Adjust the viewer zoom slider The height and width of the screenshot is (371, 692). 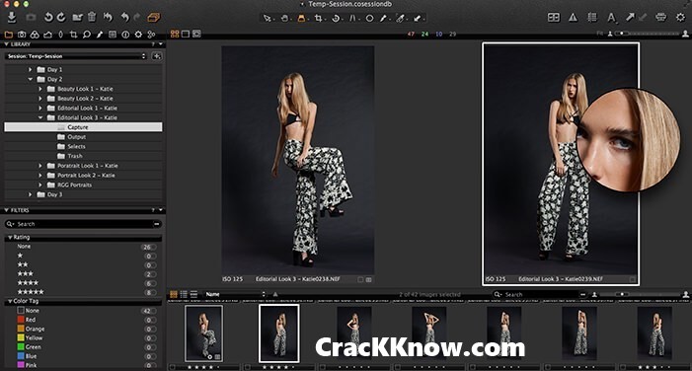click(x=647, y=34)
